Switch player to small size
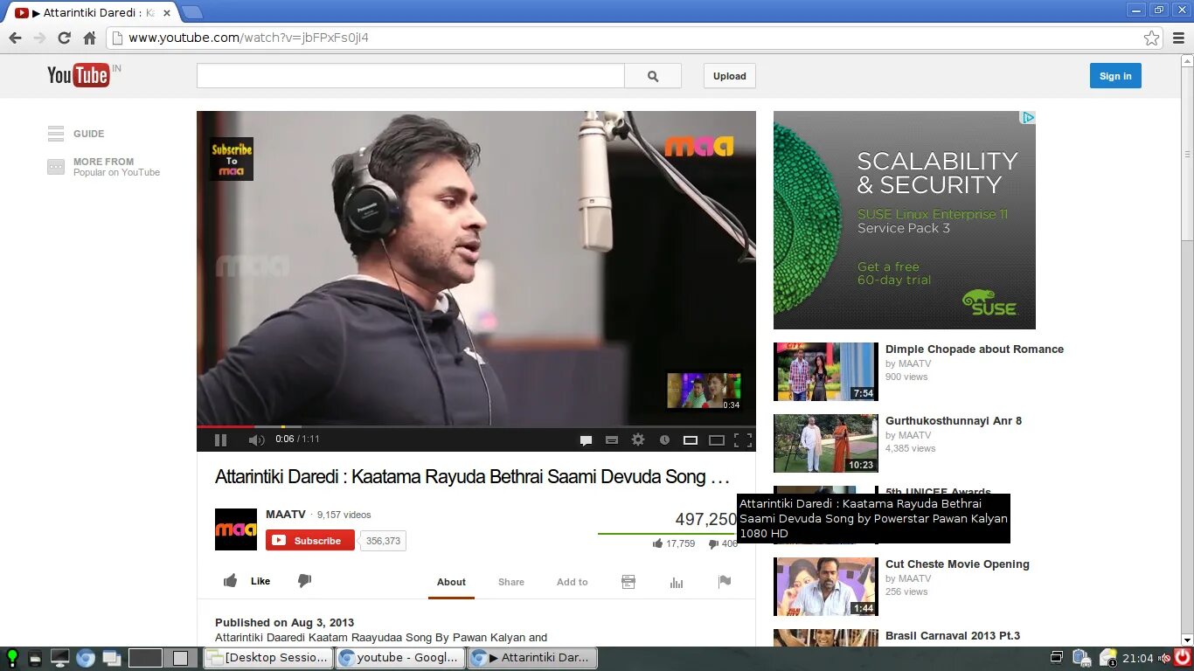Screen dimensions: 1194x671 [x=691, y=440]
